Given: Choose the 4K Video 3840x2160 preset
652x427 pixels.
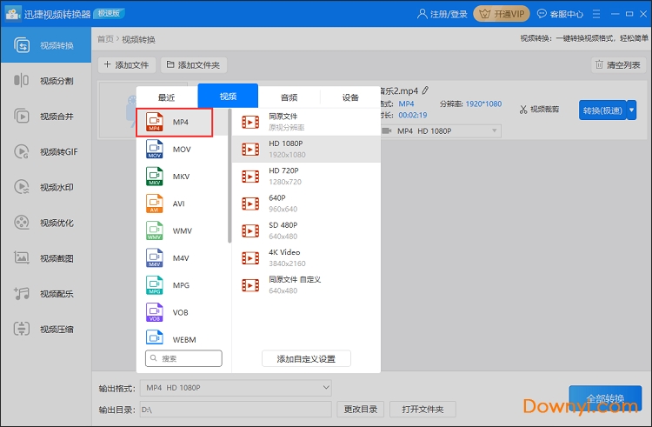Looking at the screenshot, I should pyautogui.click(x=307, y=257).
